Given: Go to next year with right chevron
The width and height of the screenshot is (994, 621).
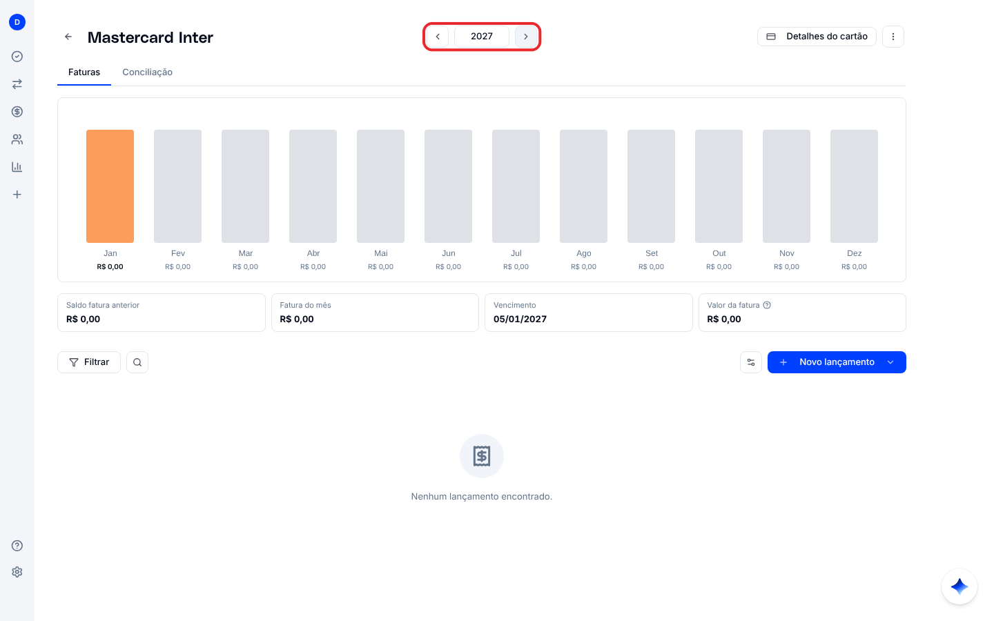Looking at the screenshot, I should tap(526, 37).
